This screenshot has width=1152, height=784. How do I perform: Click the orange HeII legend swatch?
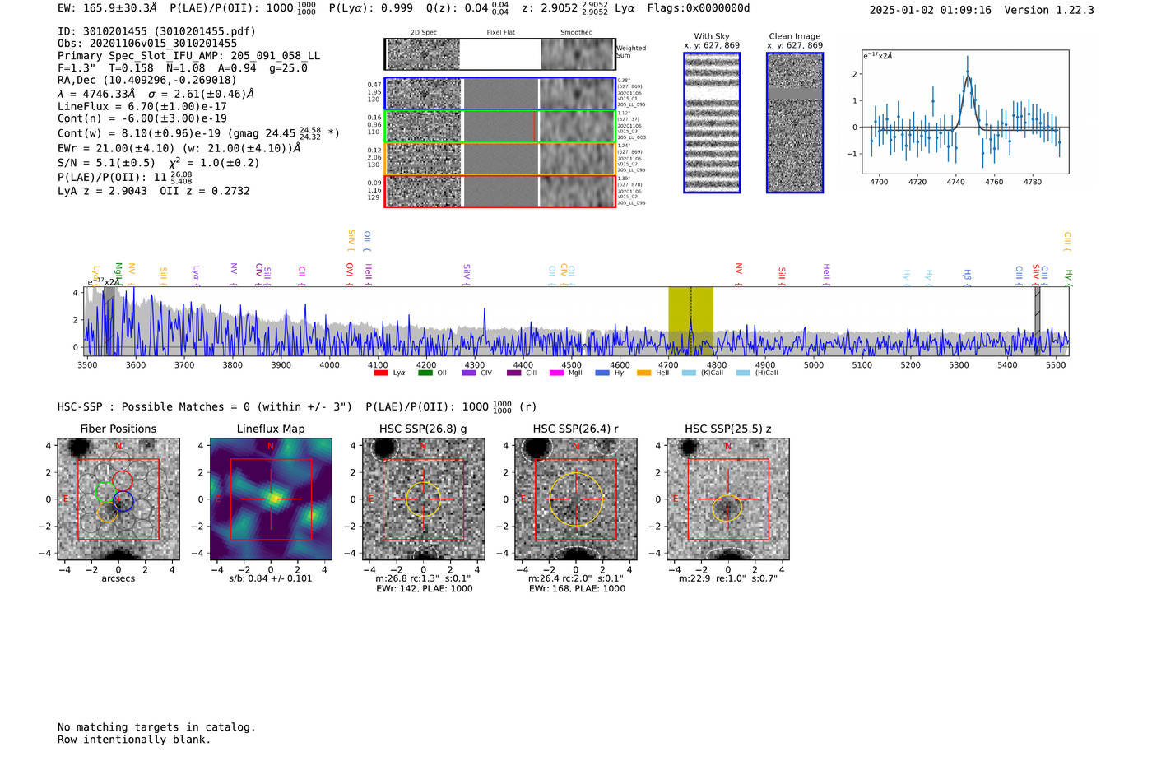[x=643, y=373]
